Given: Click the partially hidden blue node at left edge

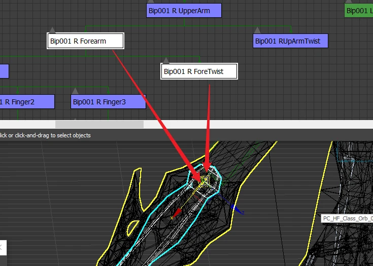Looking at the screenshot, I should [x=4, y=71].
